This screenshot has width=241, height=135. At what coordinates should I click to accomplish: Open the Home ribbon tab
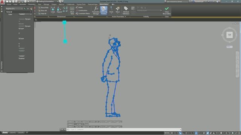9,4
